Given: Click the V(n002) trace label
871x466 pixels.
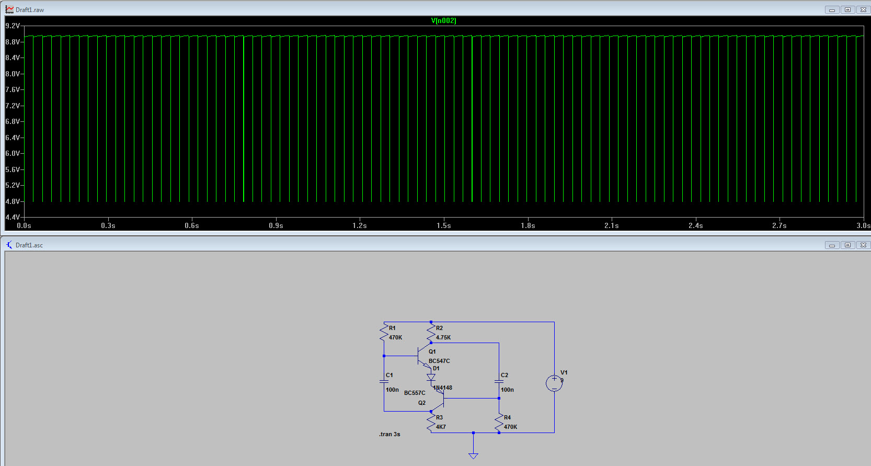Looking at the screenshot, I should 443,20.
